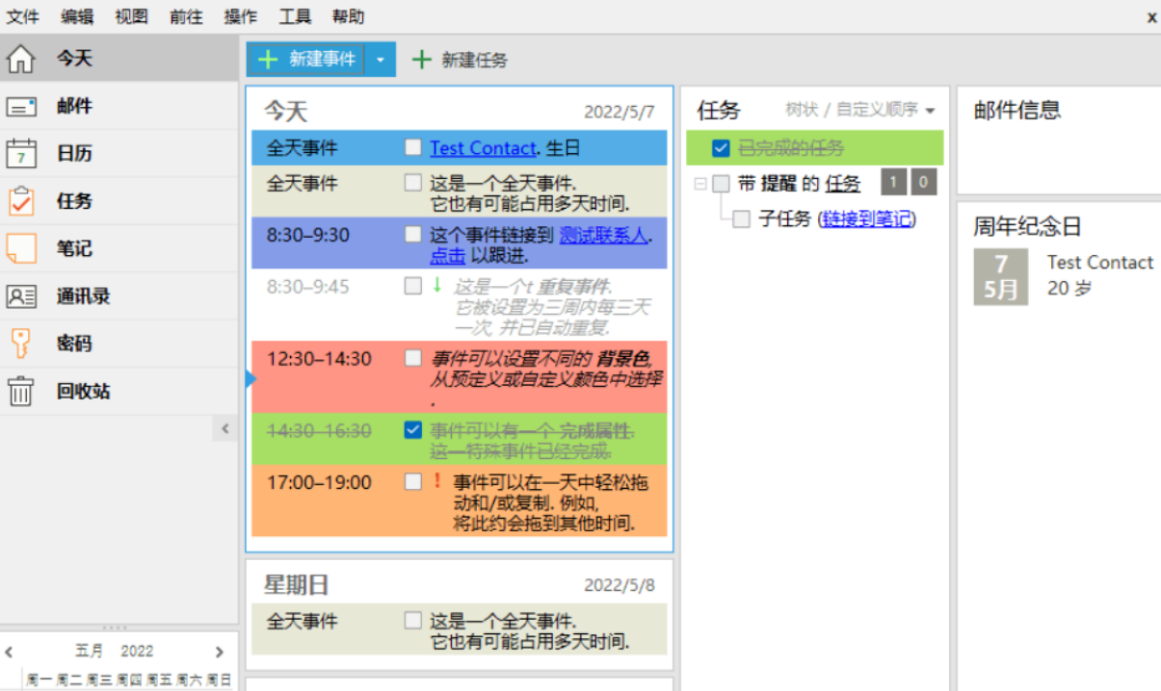The height and width of the screenshot is (691, 1161).
Task: Open the 日历 calendar icon in sidebar
Action: (x=21, y=154)
